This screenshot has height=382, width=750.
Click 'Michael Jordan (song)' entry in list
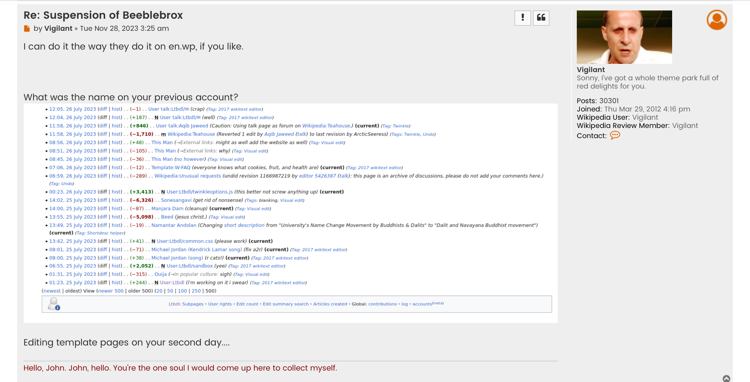(177, 258)
